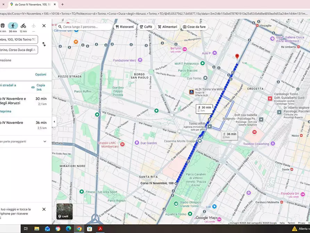Expand the route details chevron
The image size is (310, 233).
[45, 142]
